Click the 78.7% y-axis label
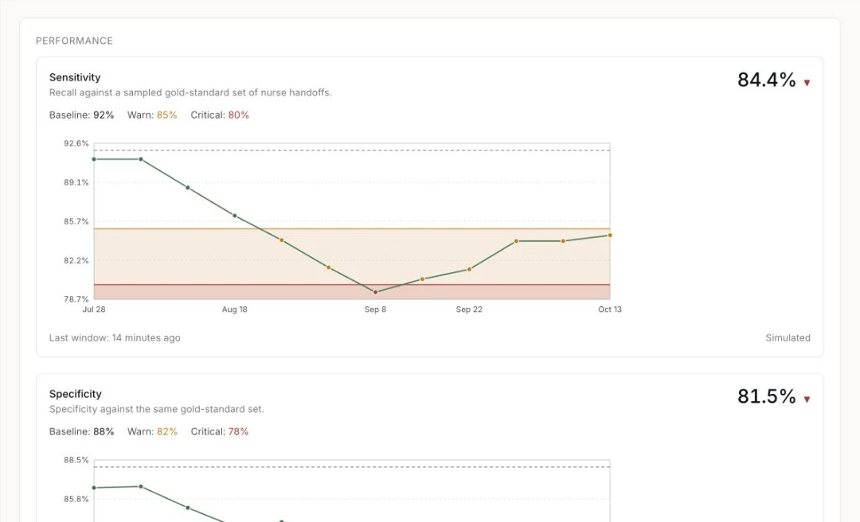Image resolution: width=860 pixels, height=522 pixels. click(x=76, y=299)
